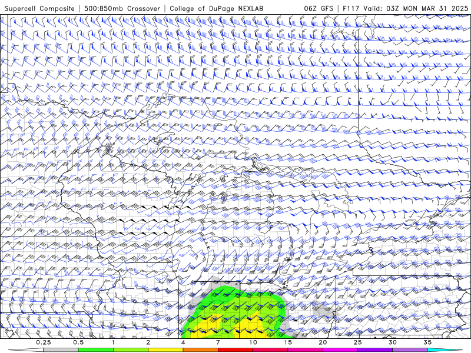The width and height of the screenshot is (471, 353).
Task: Click the legend value 15
Action: point(288,342)
